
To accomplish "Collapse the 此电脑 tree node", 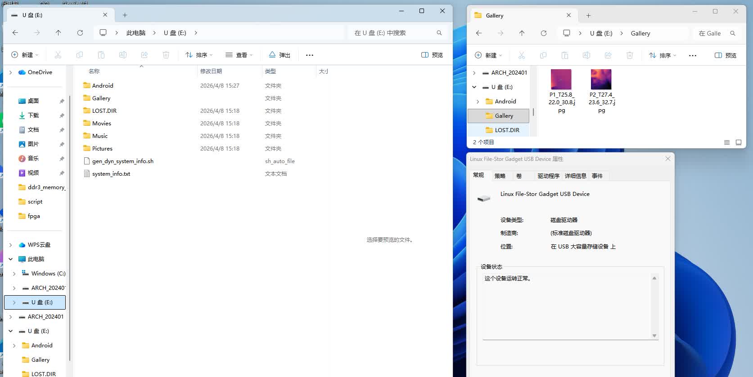I will (10, 259).
